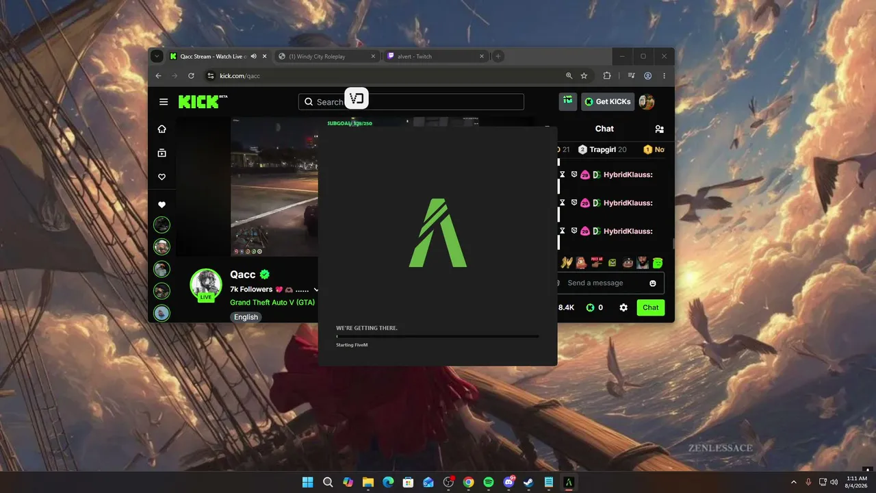Screen dimensions: 876x493
Task: Go back in the browser
Action: point(159,76)
